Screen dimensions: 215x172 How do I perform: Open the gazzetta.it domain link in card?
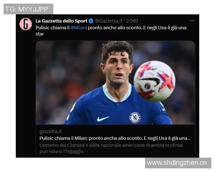[51, 132]
